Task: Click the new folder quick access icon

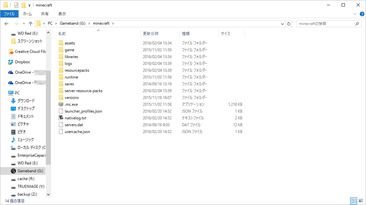Action: pos(23,5)
